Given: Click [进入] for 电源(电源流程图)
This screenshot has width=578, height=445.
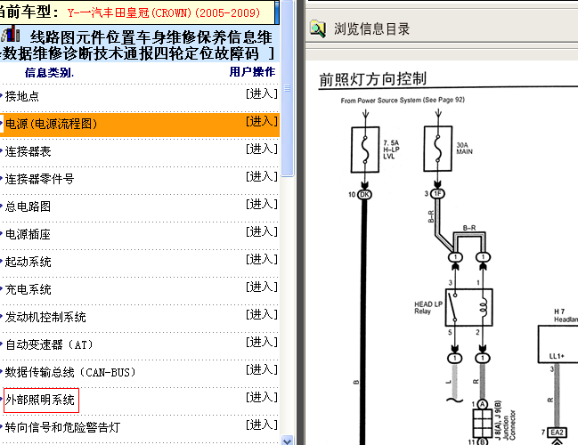Looking at the screenshot, I should [262, 122].
